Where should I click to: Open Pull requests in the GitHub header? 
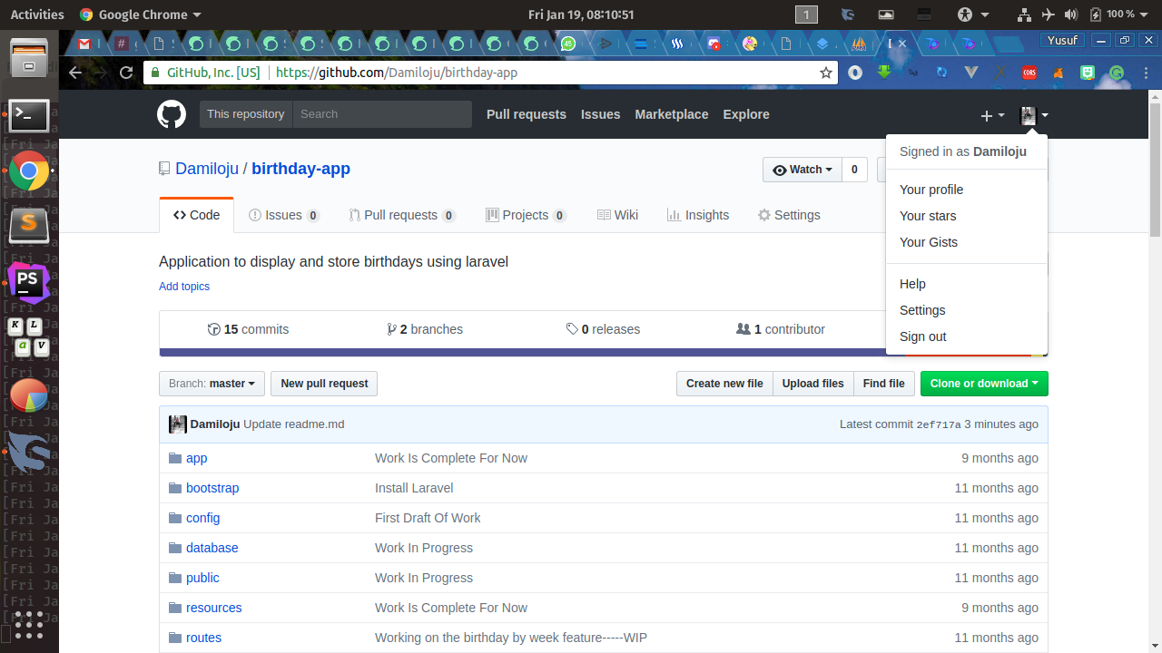[x=527, y=114]
